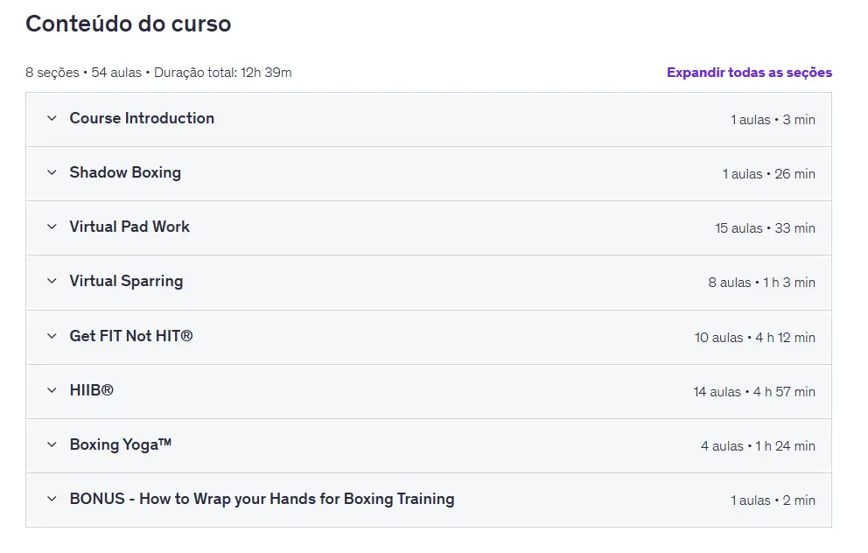
Task: Click the 15 aulas • 33 min label
Action: [x=765, y=228]
